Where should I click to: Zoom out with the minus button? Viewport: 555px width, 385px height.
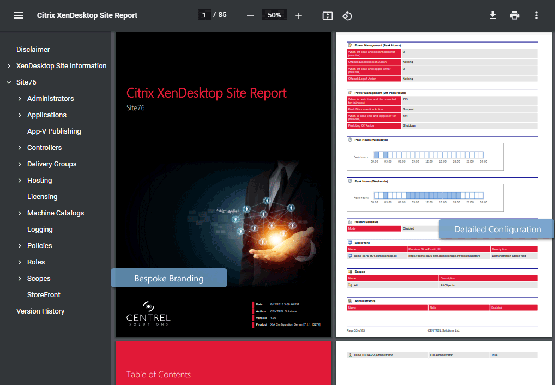click(x=250, y=16)
